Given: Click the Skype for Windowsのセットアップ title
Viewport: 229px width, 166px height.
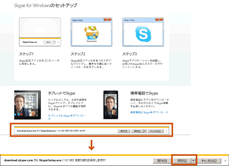Looking at the screenshot, I should [x=45, y=5].
